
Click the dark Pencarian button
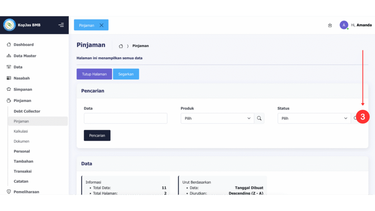point(97,136)
